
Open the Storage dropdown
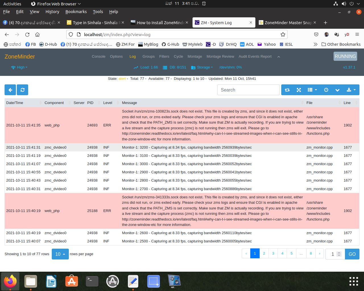pyautogui.click(x=202, y=67)
